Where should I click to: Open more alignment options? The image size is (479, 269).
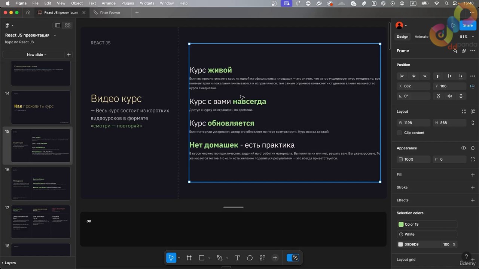(x=473, y=76)
